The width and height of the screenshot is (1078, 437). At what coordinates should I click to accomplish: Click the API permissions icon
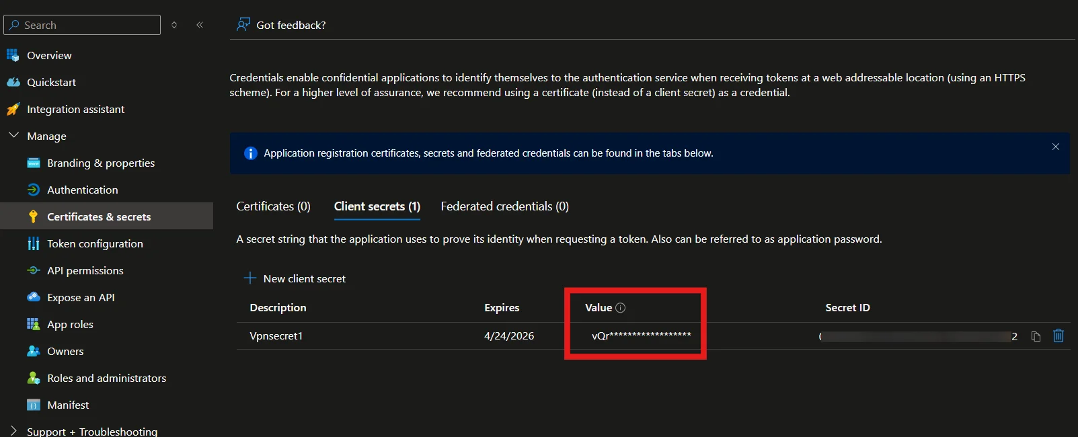33,270
